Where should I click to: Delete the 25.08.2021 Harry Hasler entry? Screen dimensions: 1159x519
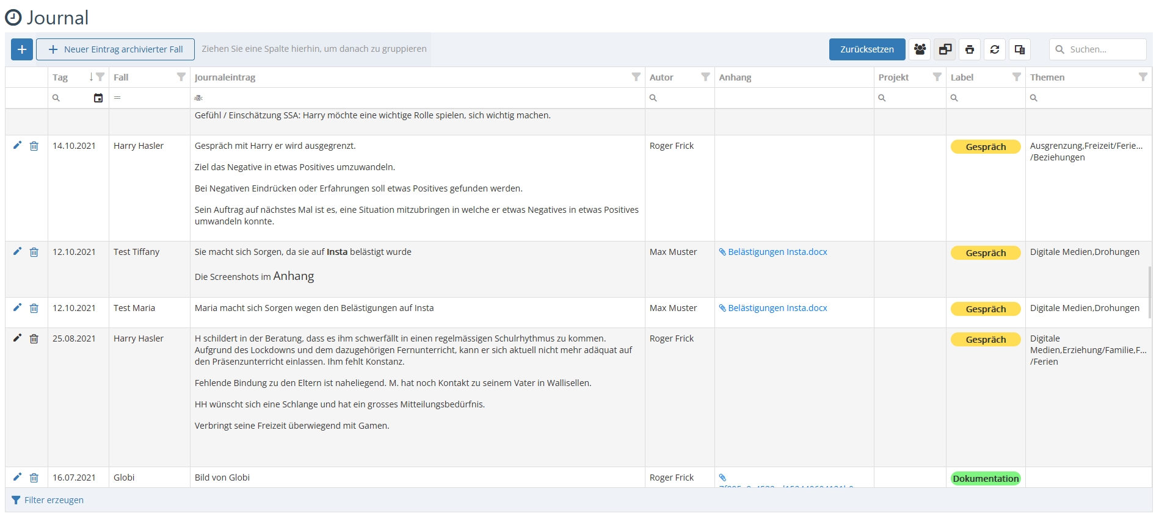[x=34, y=338]
